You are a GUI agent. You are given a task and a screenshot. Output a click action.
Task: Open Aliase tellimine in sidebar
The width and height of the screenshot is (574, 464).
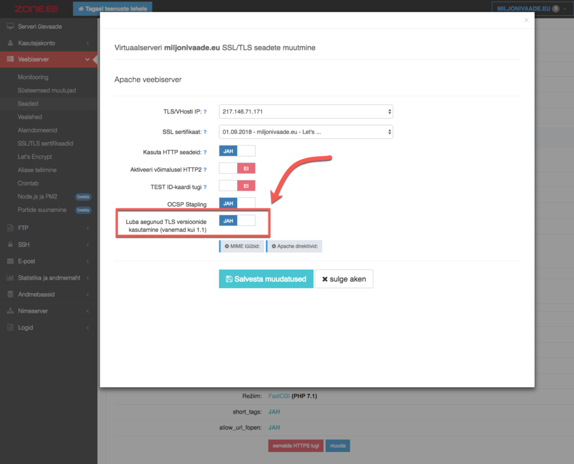(37, 170)
